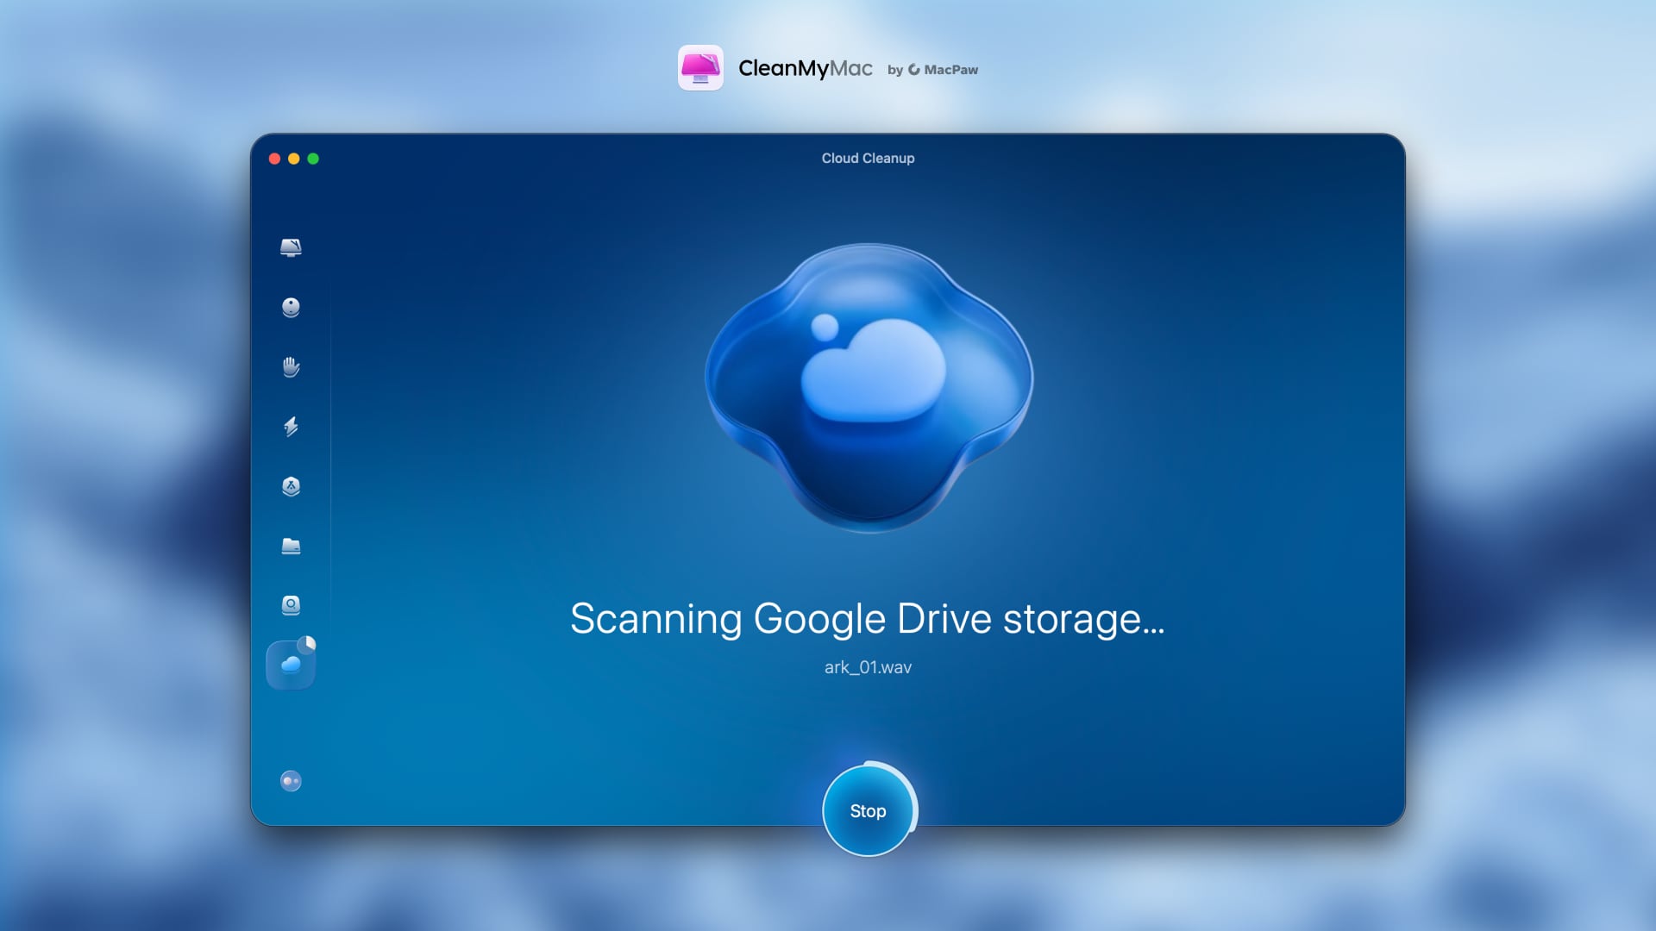Viewport: 1656px width, 931px height.
Task: Click the yellow minimize traffic-light button
Action: (x=295, y=159)
